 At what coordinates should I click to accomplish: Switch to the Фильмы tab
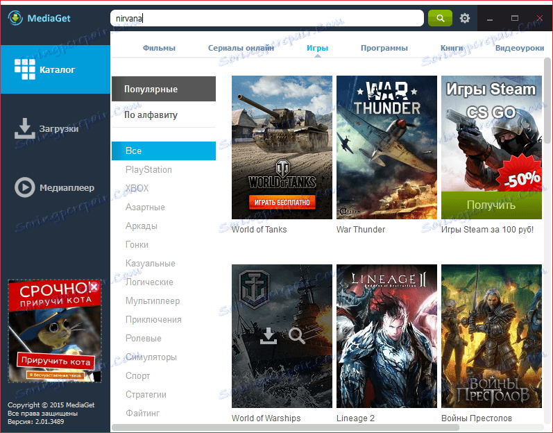click(159, 48)
